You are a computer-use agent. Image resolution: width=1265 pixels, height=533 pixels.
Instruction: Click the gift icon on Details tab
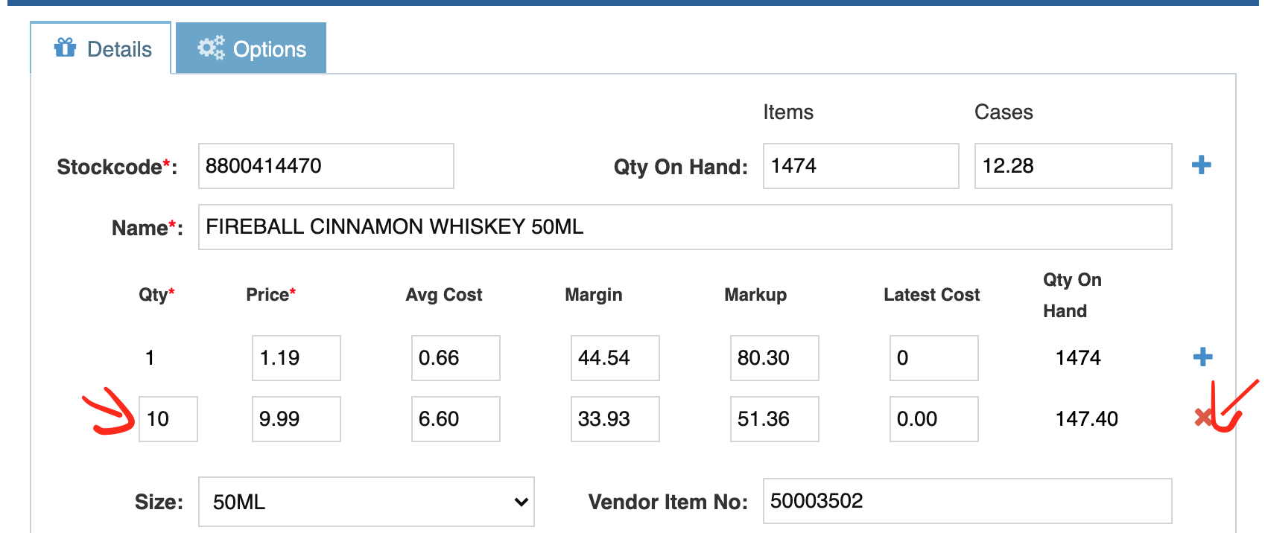coord(66,48)
